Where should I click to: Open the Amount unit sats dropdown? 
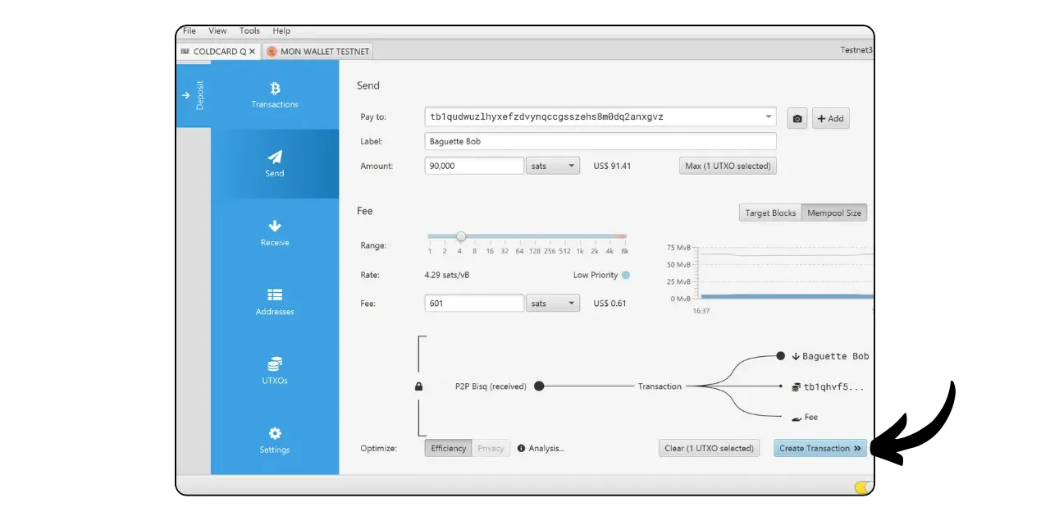554,166
